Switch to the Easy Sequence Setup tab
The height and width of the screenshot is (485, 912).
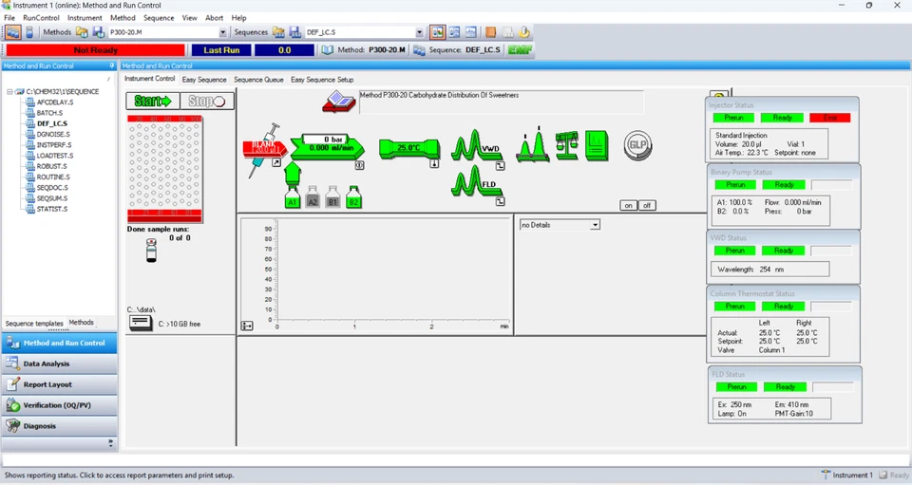[322, 80]
